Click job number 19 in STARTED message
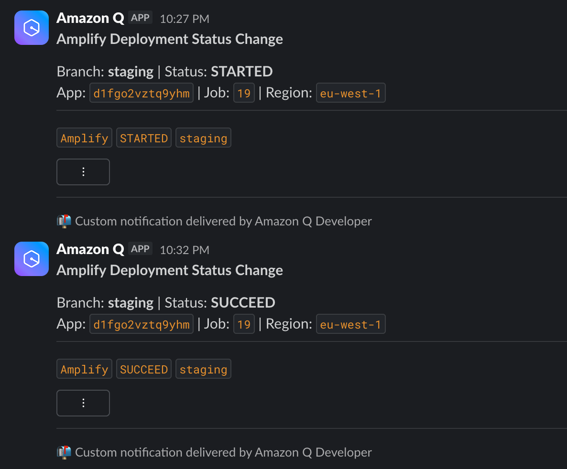The height and width of the screenshot is (469, 567). click(244, 93)
